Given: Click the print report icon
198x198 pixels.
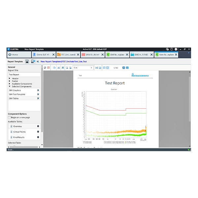Looking at the screenshot, I should point(58,68).
